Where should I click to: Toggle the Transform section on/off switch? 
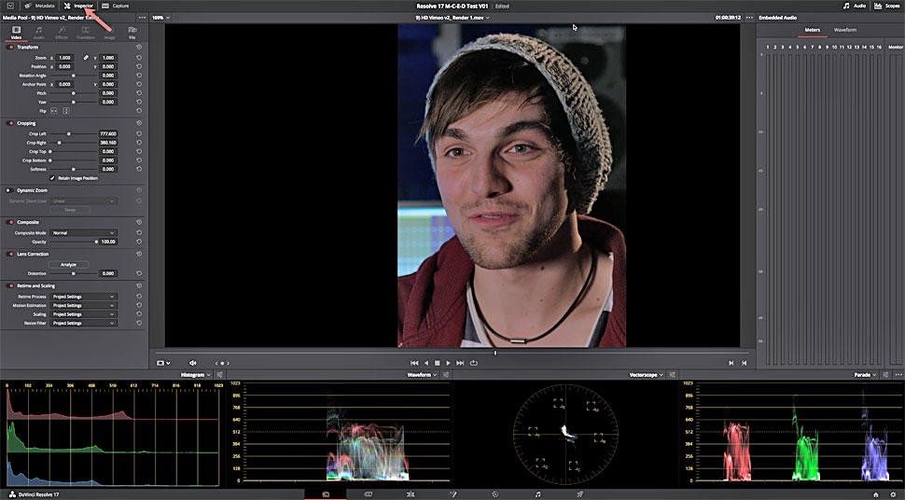tap(10, 47)
